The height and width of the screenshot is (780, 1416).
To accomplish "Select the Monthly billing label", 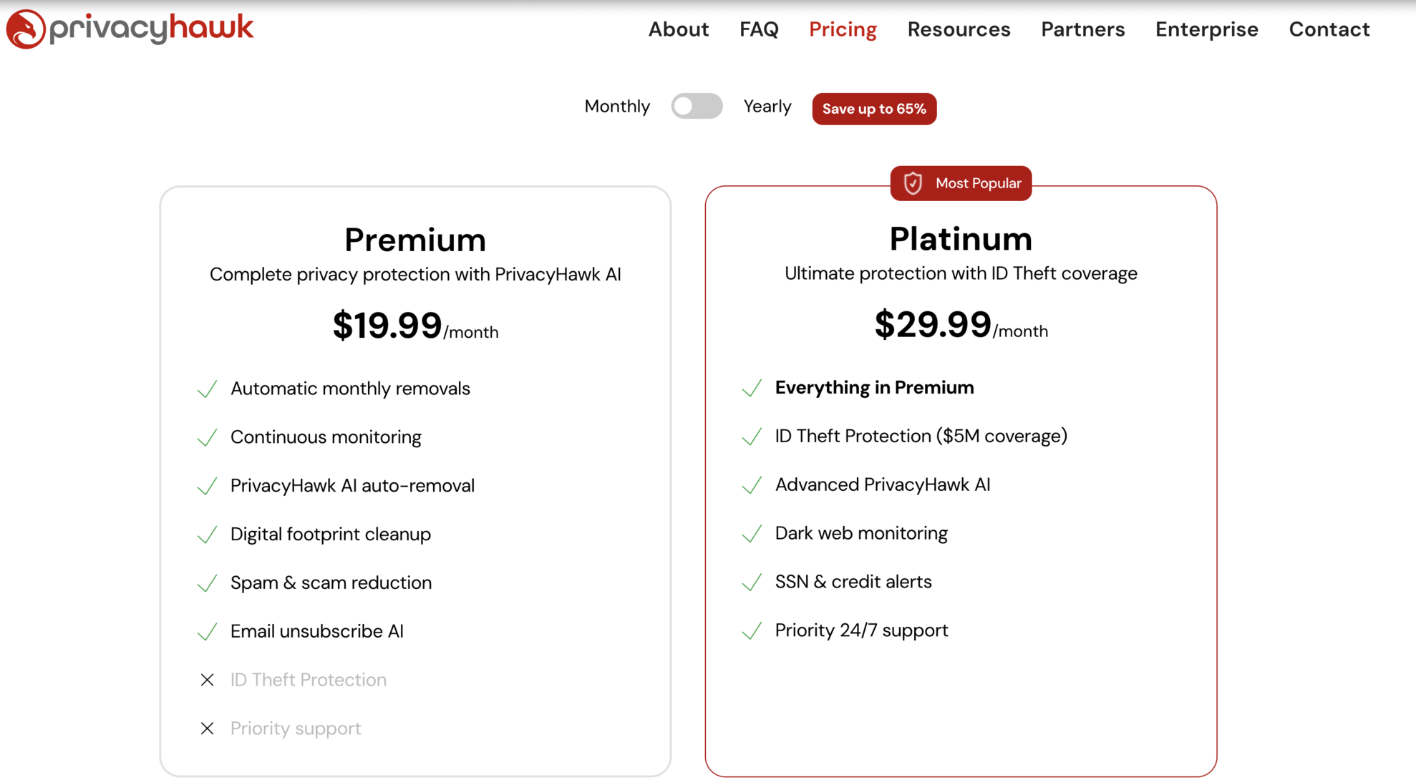I will pyautogui.click(x=617, y=106).
